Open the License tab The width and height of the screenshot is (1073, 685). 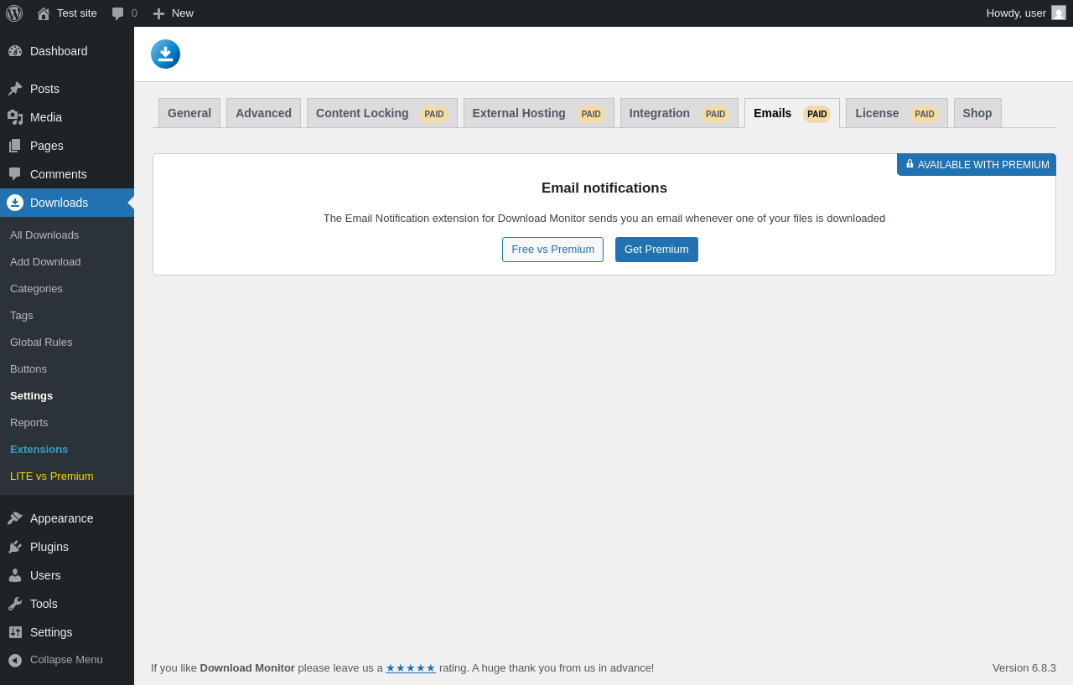click(896, 113)
